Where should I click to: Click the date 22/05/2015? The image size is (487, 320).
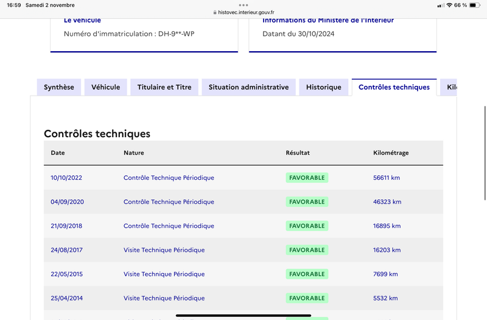pyautogui.click(x=67, y=274)
